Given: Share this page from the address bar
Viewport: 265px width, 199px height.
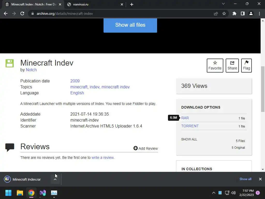Looking at the screenshot, I should [x=216, y=13].
